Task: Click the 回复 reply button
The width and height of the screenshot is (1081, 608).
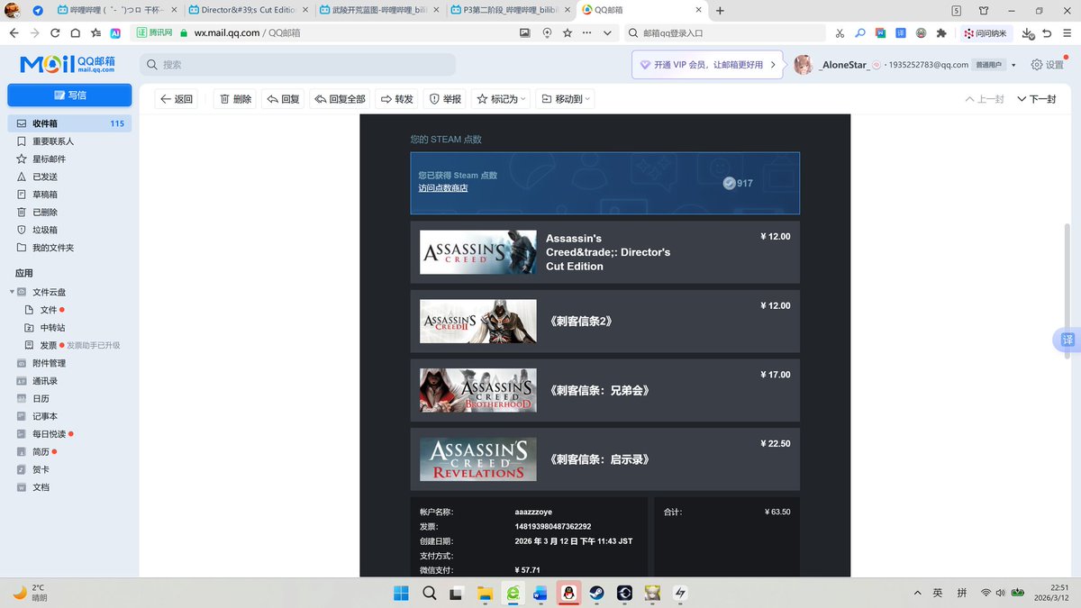Action: [283, 99]
